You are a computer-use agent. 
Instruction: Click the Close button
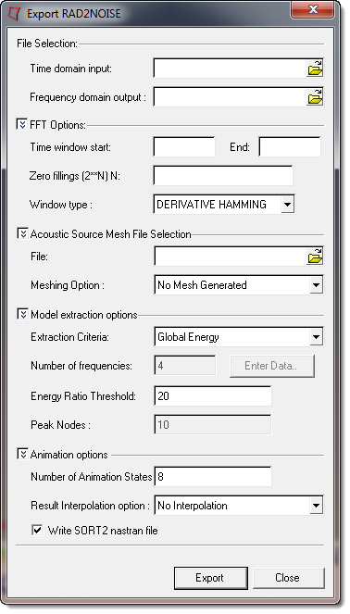click(x=289, y=578)
